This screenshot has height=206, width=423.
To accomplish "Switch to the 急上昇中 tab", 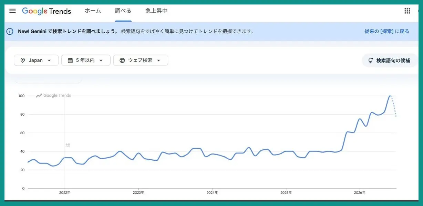I will 156,11.
